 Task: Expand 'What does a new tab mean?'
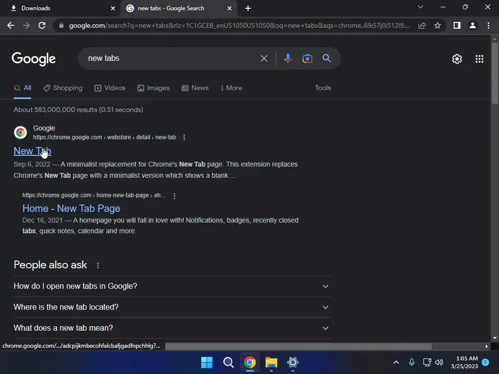[x=173, y=328]
